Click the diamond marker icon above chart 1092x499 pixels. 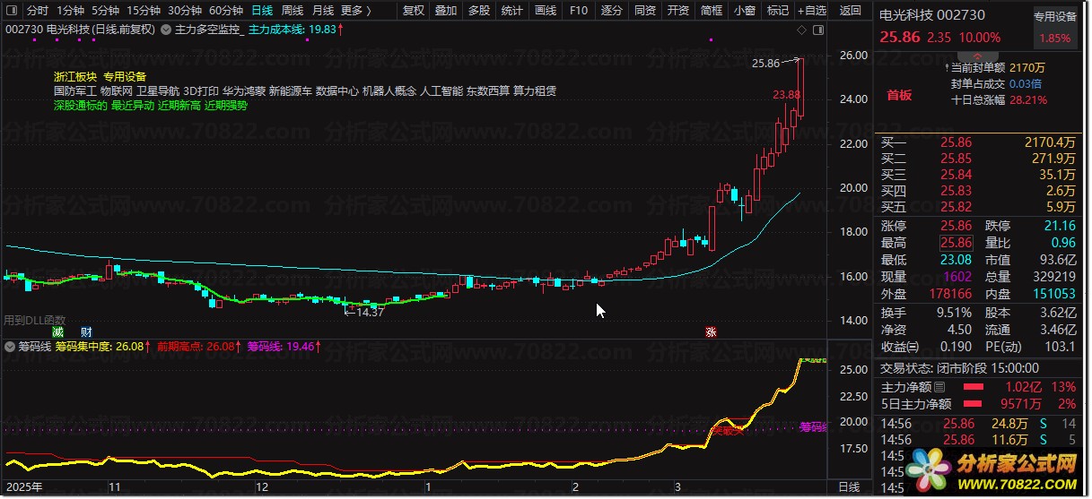[x=801, y=30]
